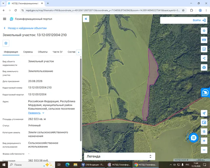This screenshot has width=210, height=168.
Task: Switch to the Сервисы tab
Action: coord(28,52)
